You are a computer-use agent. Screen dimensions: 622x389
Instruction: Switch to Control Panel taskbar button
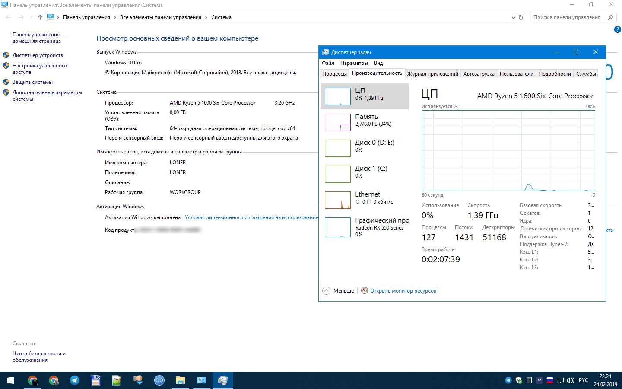pyautogui.click(x=202, y=380)
